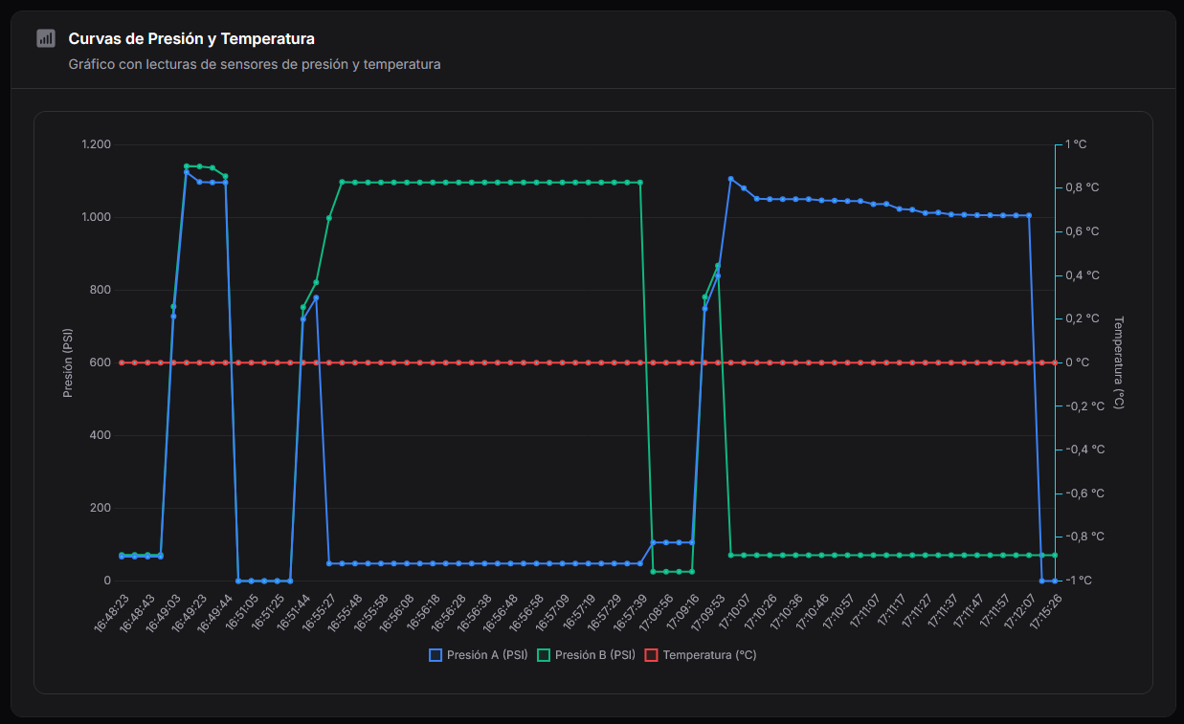1184x724 pixels.
Task: Click the 1.000 left axis tick label
Action: 96,217
